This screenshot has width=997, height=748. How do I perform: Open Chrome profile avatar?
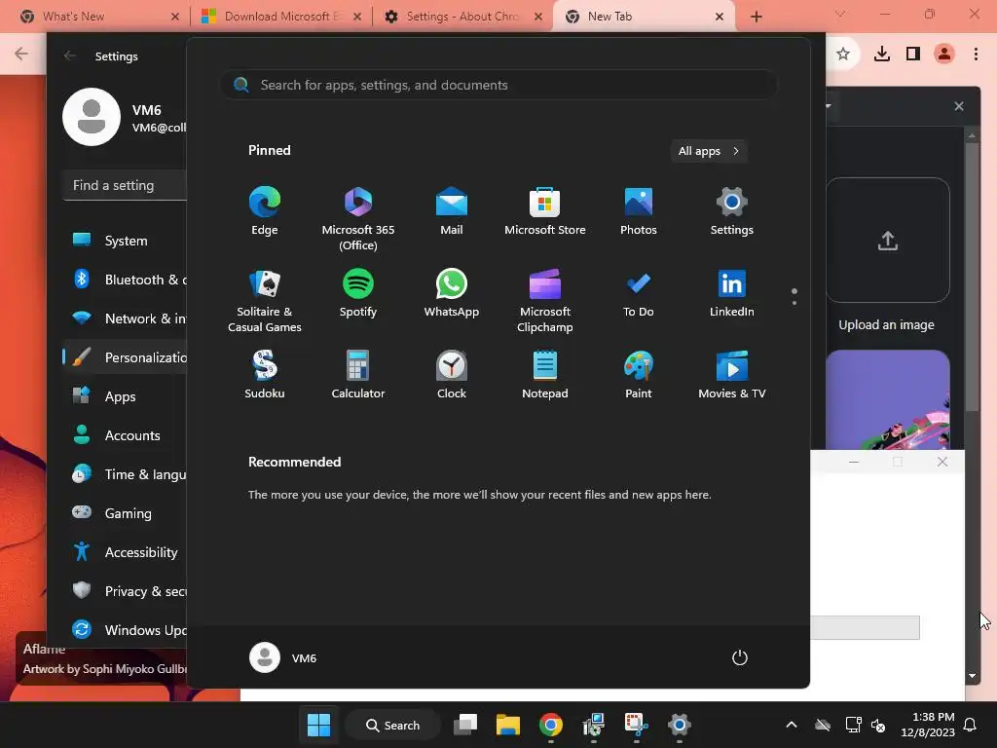pyautogui.click(x=944, y=55)
